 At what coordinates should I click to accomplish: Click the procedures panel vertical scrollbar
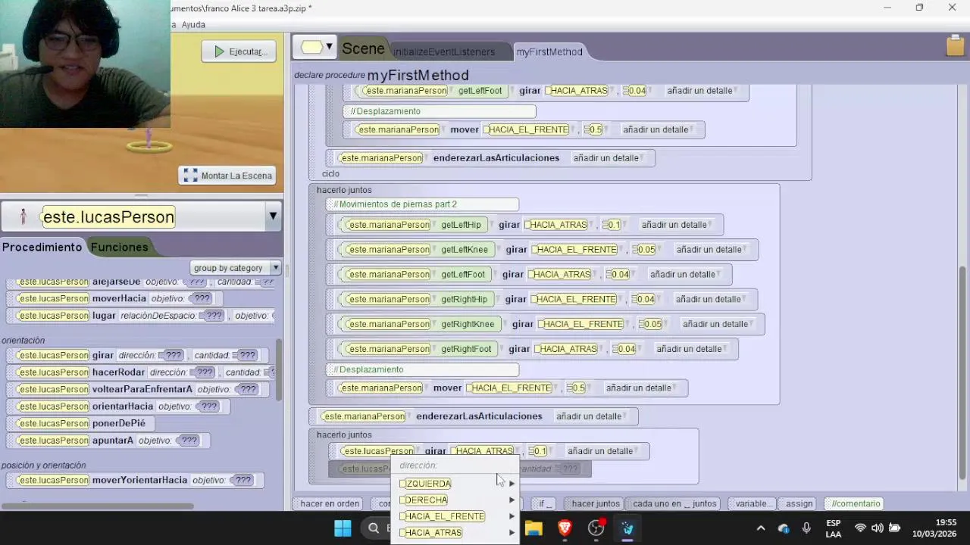click(278, 371)
